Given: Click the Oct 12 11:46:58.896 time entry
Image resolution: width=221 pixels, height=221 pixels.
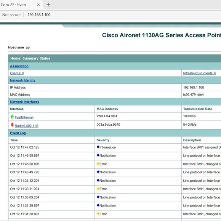Looking at the screenshot, I should coord(25,164).
